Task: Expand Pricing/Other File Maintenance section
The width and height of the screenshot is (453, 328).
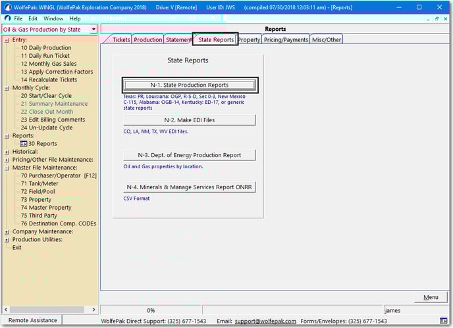Action: [7, 160]
